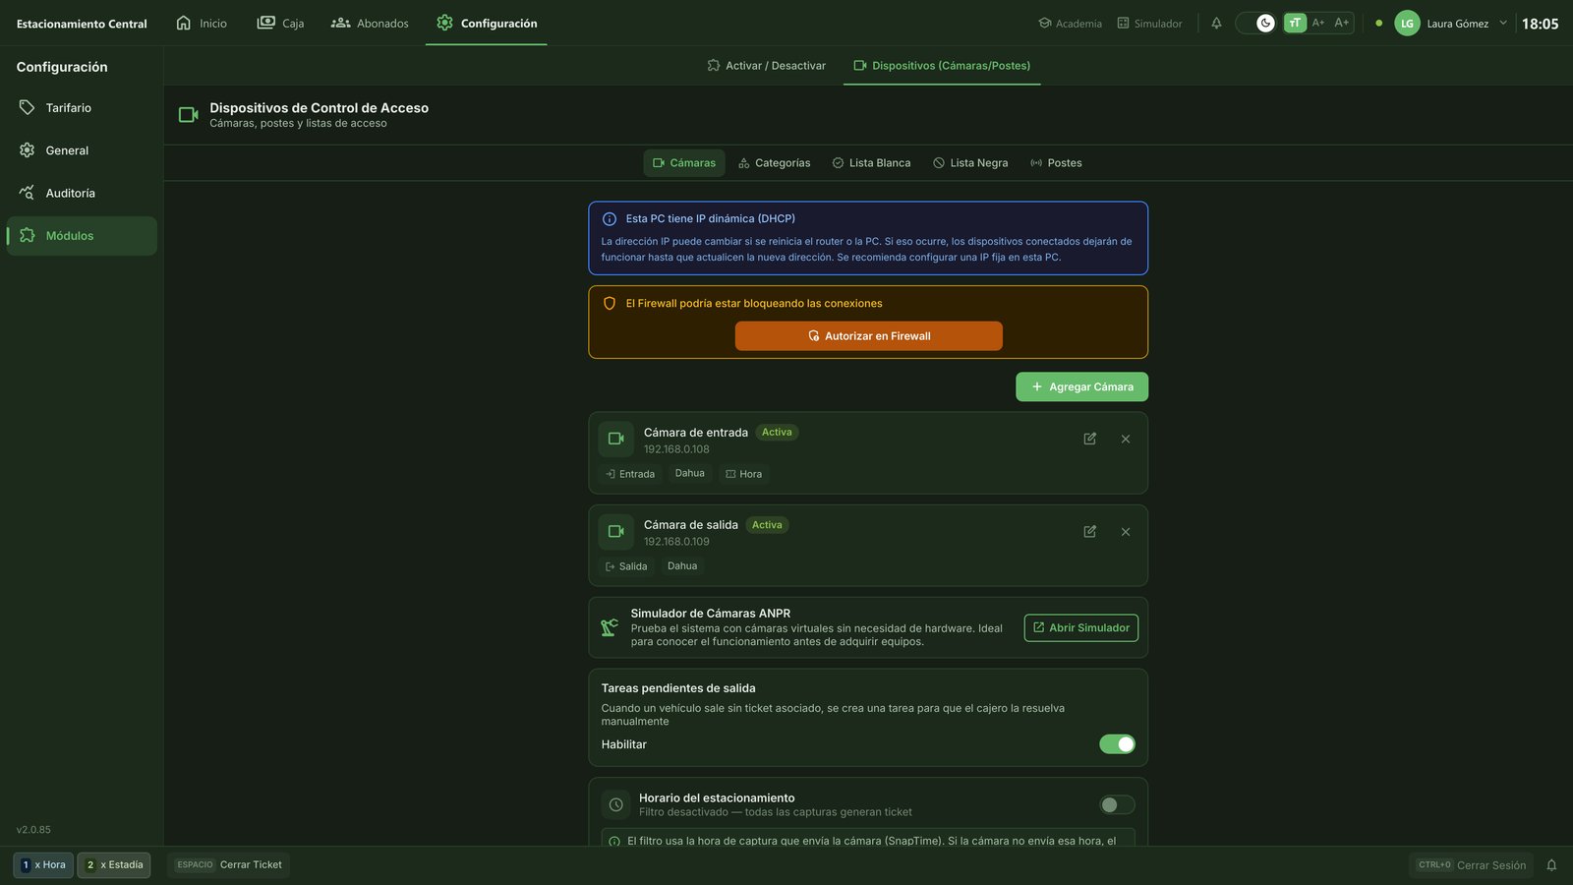The width and height of the screenshot is (1573, 885).
Task: Select Módulos in the sidebar
Action: click(x=82, y=236)
